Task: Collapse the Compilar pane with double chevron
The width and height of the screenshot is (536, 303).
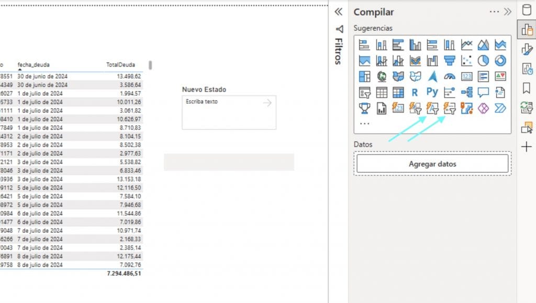Action: coord(507,12)
